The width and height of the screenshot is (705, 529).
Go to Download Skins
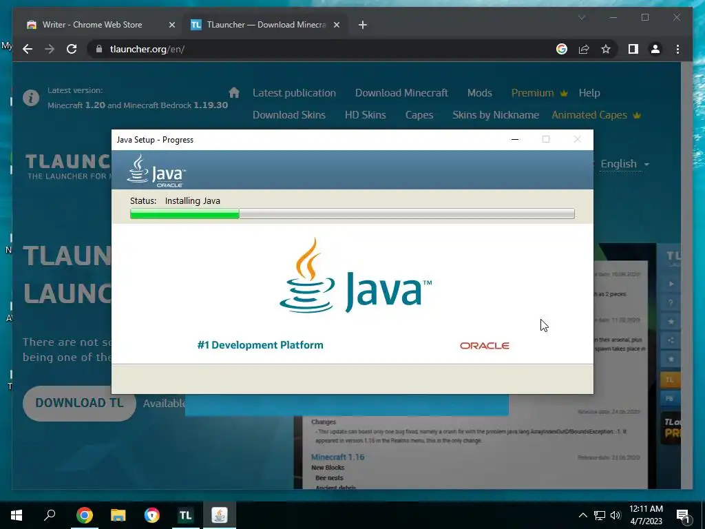click(x=288, y=115)
